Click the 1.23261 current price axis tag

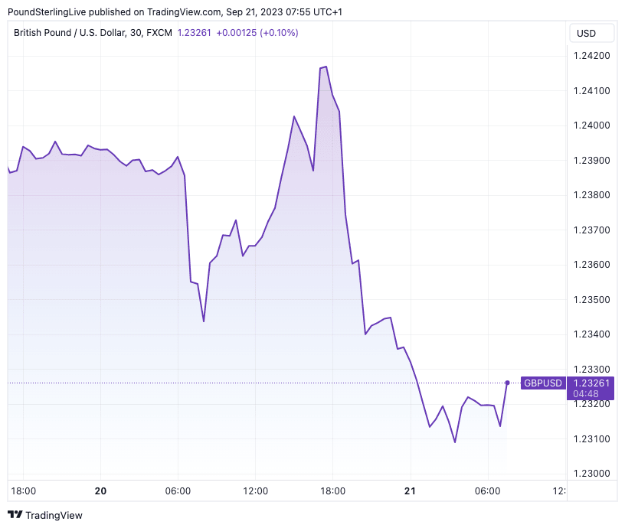click(591, 383)
